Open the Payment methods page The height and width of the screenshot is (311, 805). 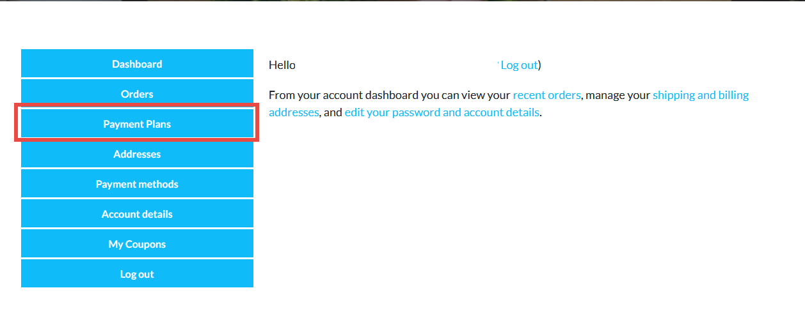137,184
